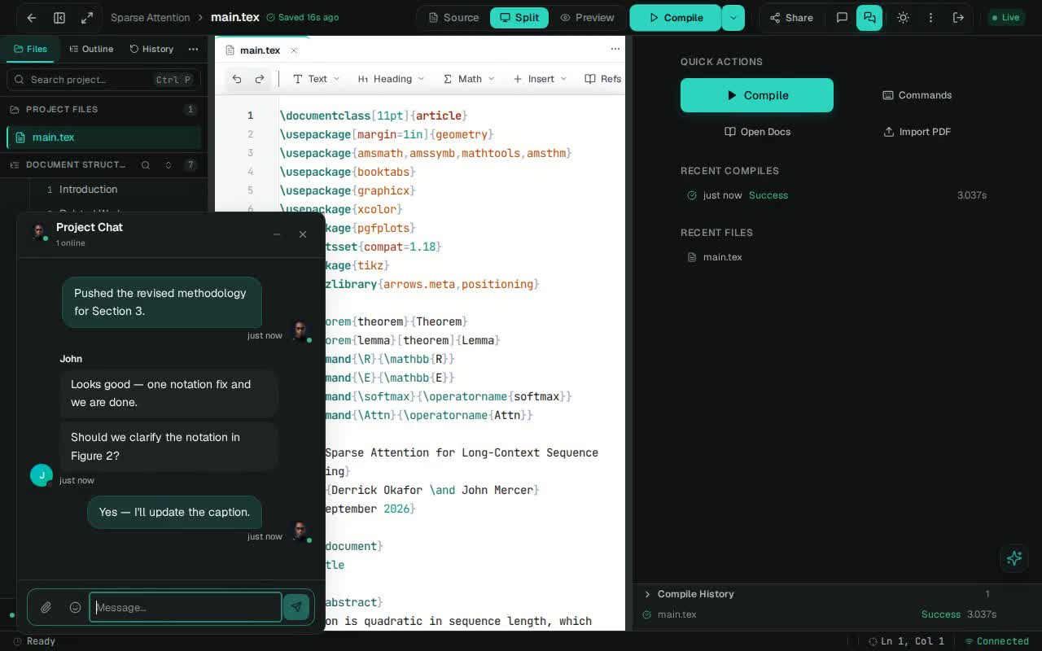The width and height of the screenshot is (1042, 651).
Task: Open emoji picker in Project Chat
Action: click(75, 607)
